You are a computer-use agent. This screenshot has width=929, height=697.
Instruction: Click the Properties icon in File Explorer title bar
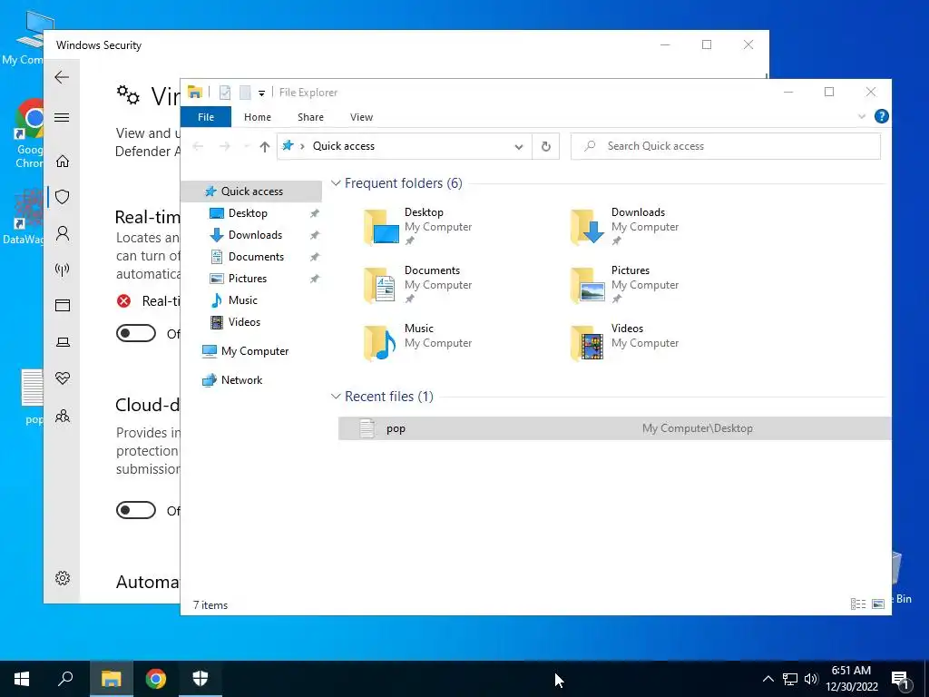(x=225, y=93)
